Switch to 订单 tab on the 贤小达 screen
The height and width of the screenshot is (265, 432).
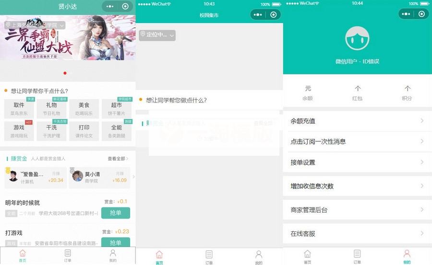(x=68, y=255)
